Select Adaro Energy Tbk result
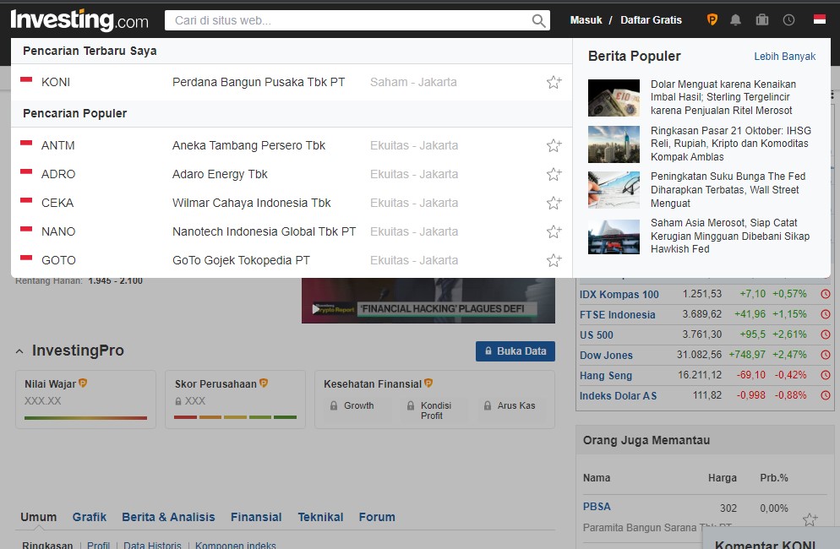 coord(292,174)
